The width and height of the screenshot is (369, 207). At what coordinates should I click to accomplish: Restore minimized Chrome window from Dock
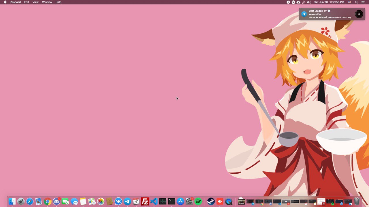pyautogui.click(x=259, y=202)
